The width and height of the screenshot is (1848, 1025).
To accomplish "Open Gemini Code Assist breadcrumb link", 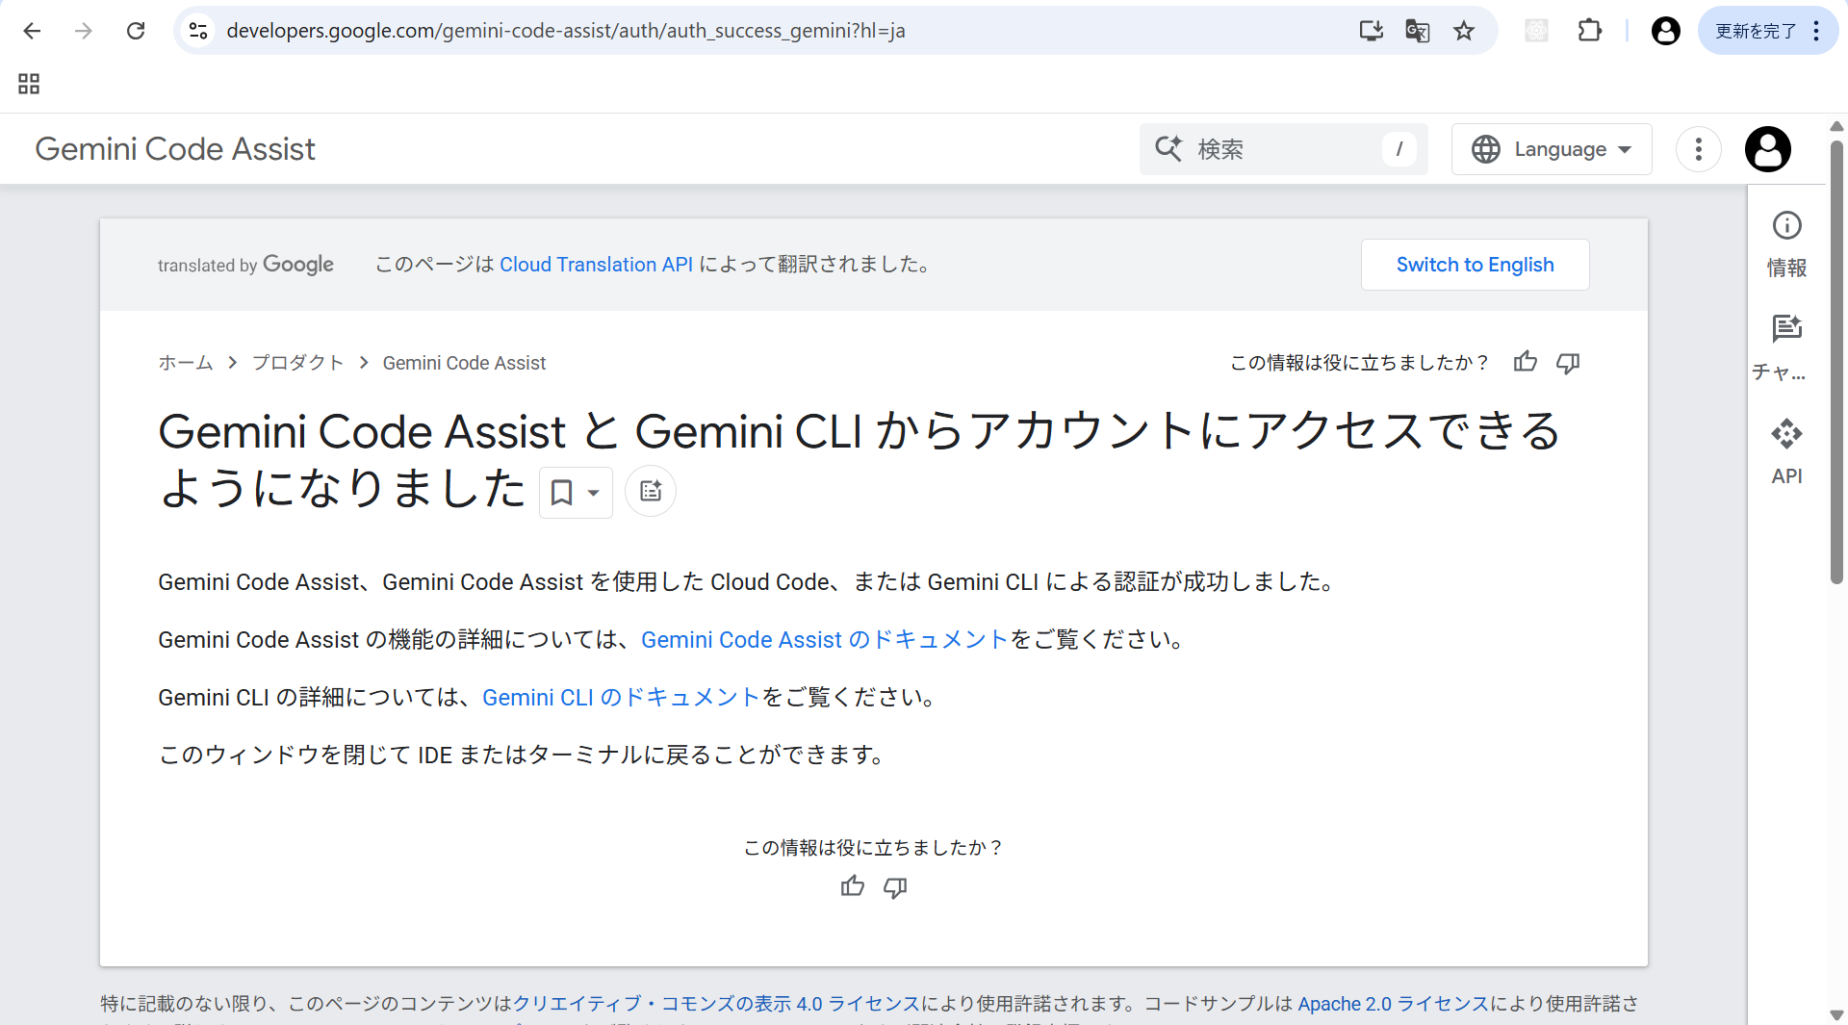I will [464, 363].
